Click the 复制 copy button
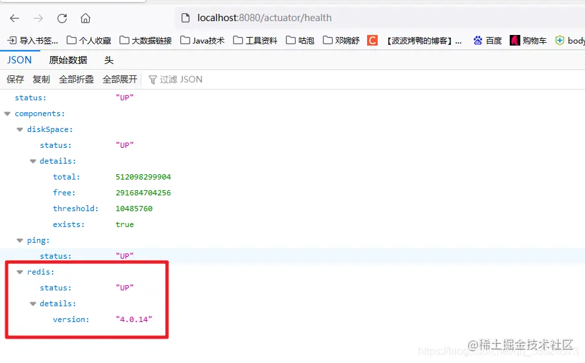The height and width of the screenshot is (363, 585). [x=41, y=79]
